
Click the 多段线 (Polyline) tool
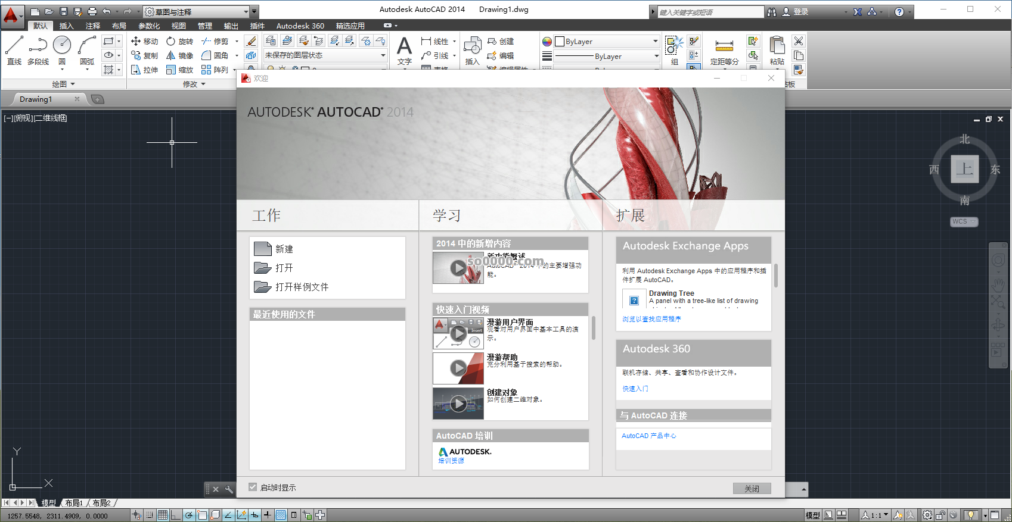pyautogui.click(x=38, y=49)
